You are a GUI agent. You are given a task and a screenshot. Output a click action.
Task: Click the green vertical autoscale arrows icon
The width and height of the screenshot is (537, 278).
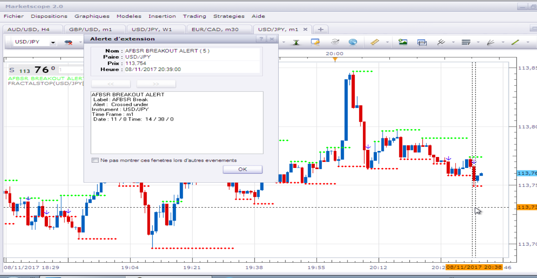(x=296, y=42)
